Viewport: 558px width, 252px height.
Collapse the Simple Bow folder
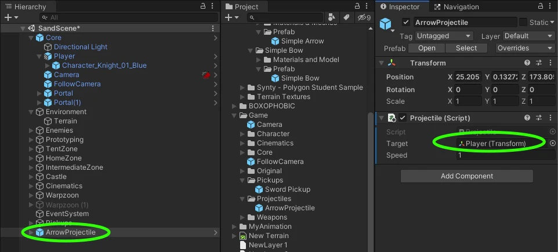point(251,50)
